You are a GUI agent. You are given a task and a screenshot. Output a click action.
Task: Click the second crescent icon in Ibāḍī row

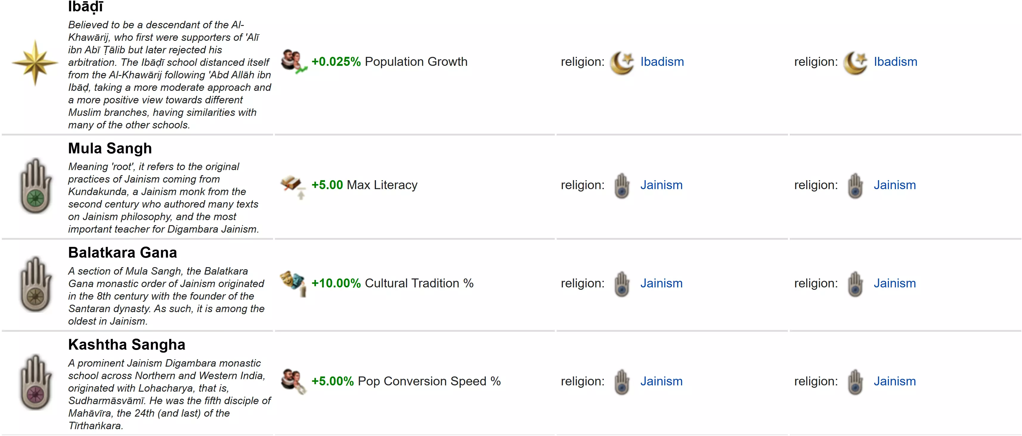(x=855, y=63)
